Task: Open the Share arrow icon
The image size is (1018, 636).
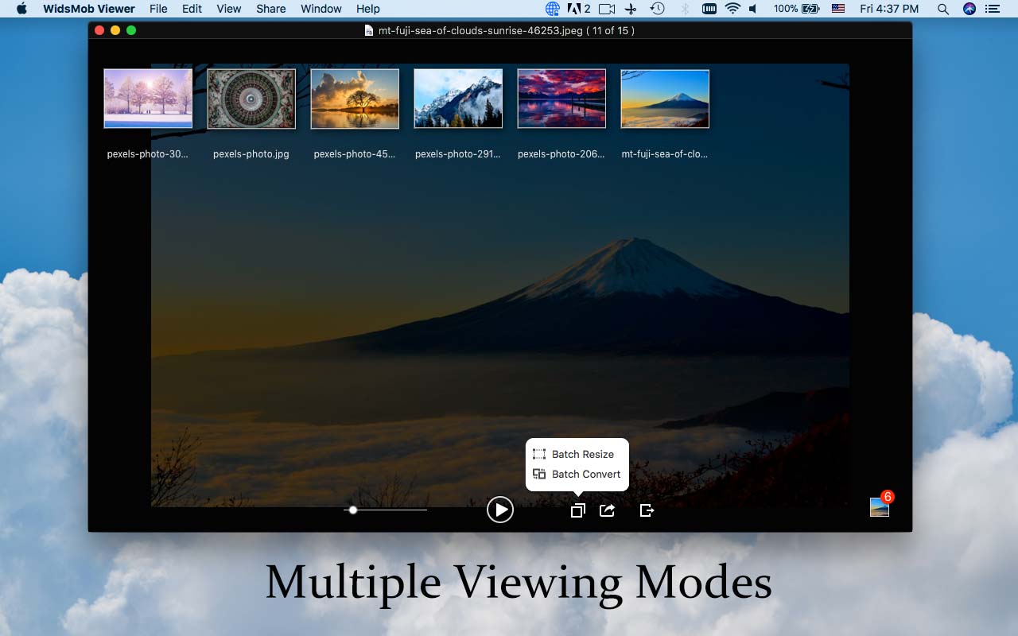Action: pos(607,510)
